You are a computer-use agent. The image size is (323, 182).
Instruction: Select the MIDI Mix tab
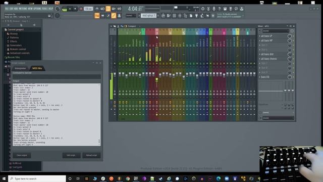pos(37,68)
